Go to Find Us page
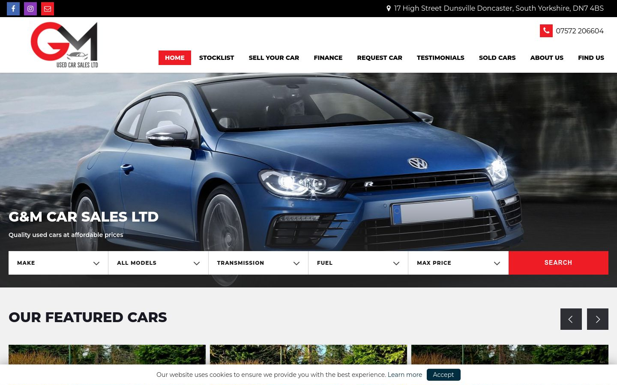Viewport: 617px width, 385px height. [591, 58]
